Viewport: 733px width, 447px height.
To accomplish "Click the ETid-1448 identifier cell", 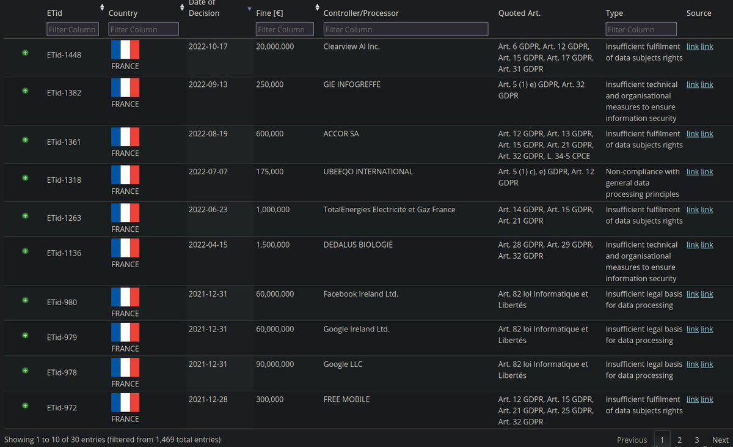I will [64, 55].
